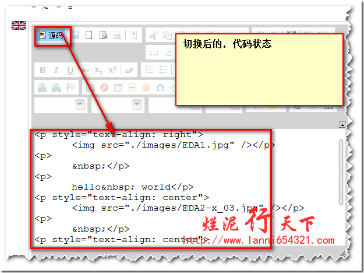Viewport: 364px width, 273px height.
Task: Toggle Underline formatting
Action: point(70,70)
